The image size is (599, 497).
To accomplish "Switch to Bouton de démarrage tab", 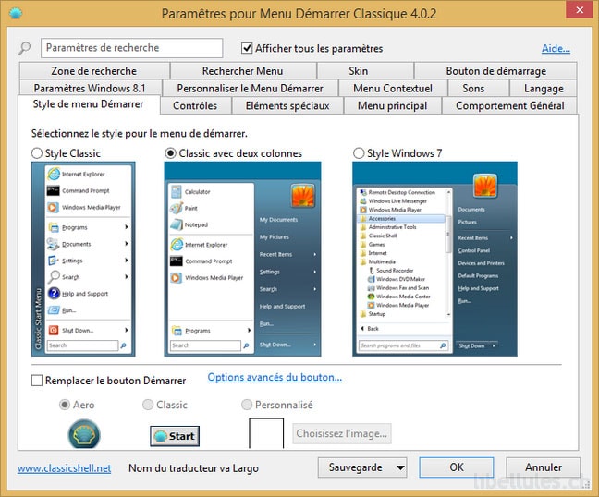I will point(495,71).
